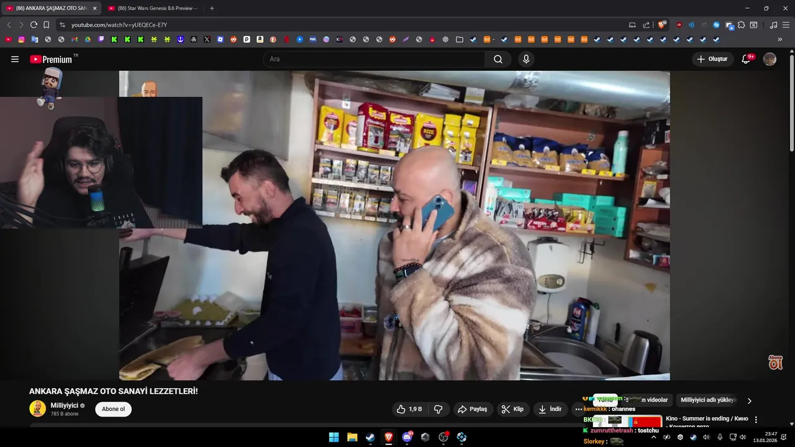Open YouTube notifications bell
Viewport: 795px width, 447px height.
747,59
